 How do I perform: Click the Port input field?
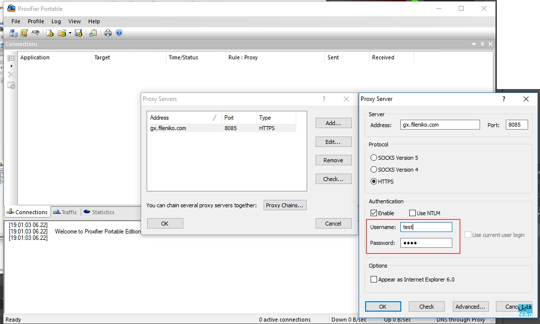(517, 125)
